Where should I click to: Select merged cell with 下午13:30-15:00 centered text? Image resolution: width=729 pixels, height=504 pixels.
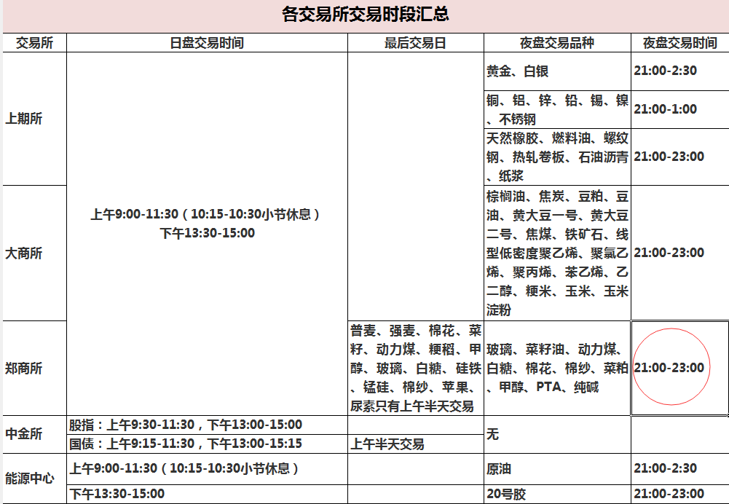point(207,233)
